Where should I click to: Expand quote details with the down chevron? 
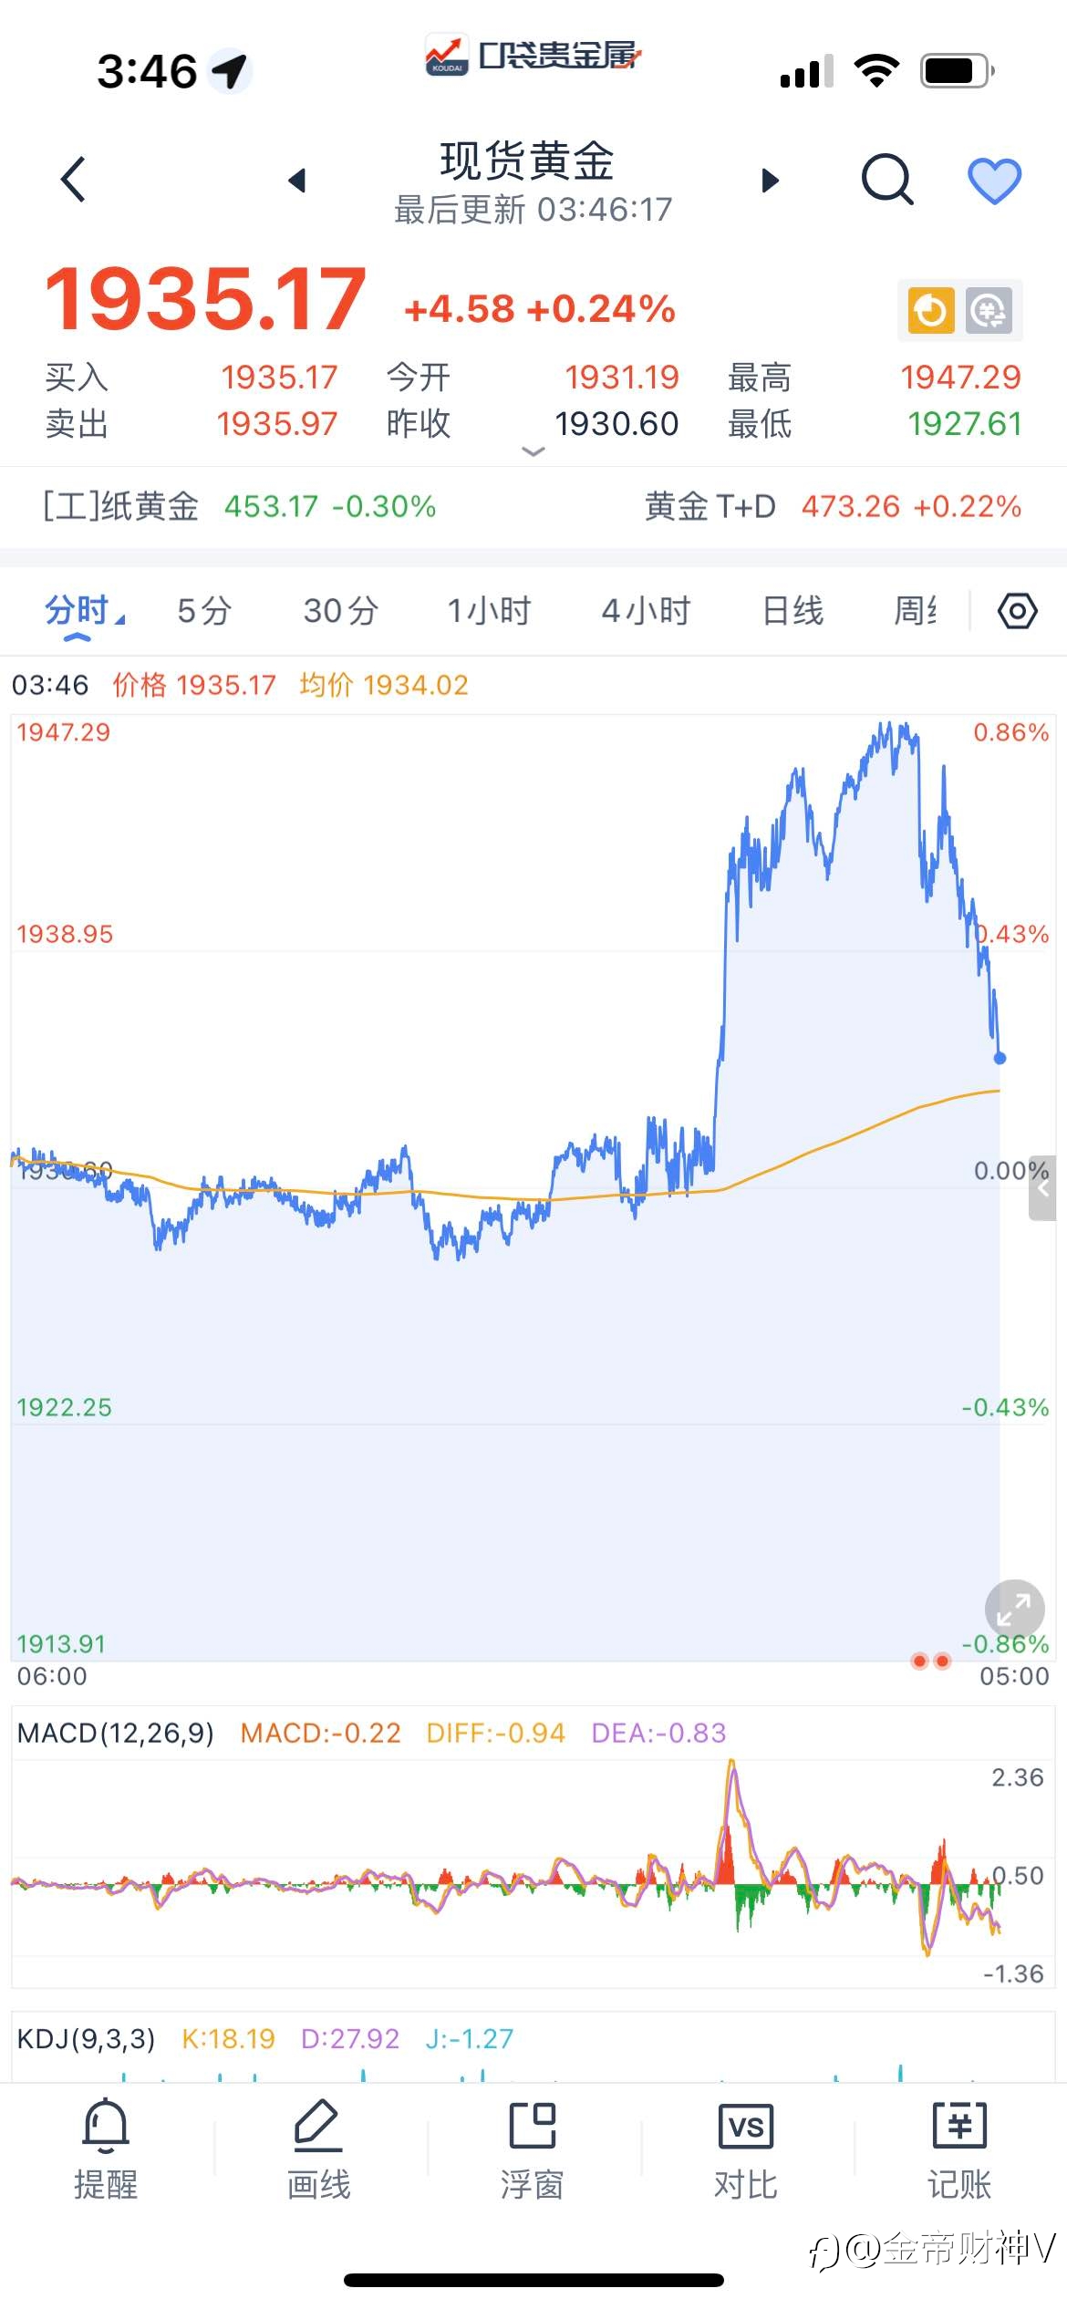pyautogui.click(x=533, y=451)
